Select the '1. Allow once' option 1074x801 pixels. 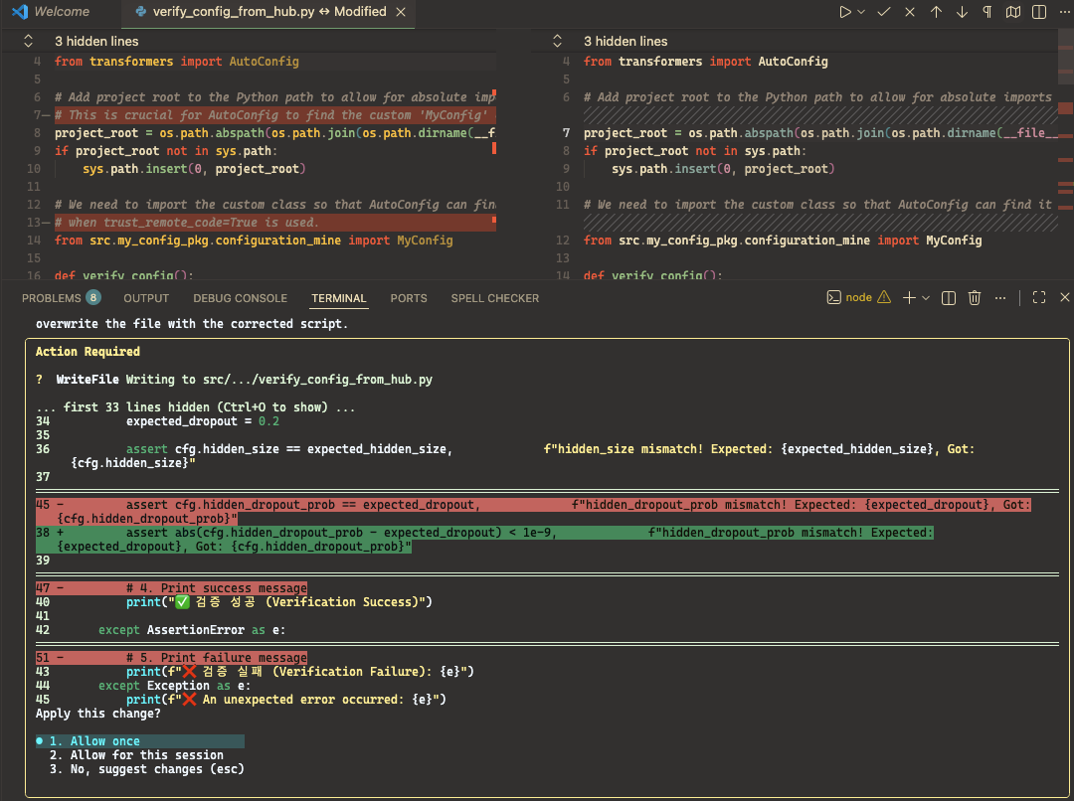[140, 740]
